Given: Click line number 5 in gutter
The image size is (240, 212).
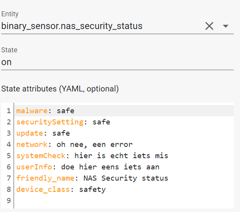Looking at the screenshot, I should pyautogui.click(x=9, y=155).
